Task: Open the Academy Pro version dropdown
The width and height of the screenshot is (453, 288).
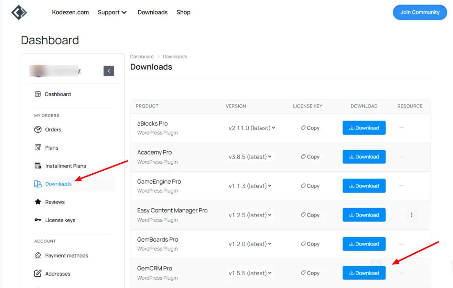Action: tap(250, 157)
